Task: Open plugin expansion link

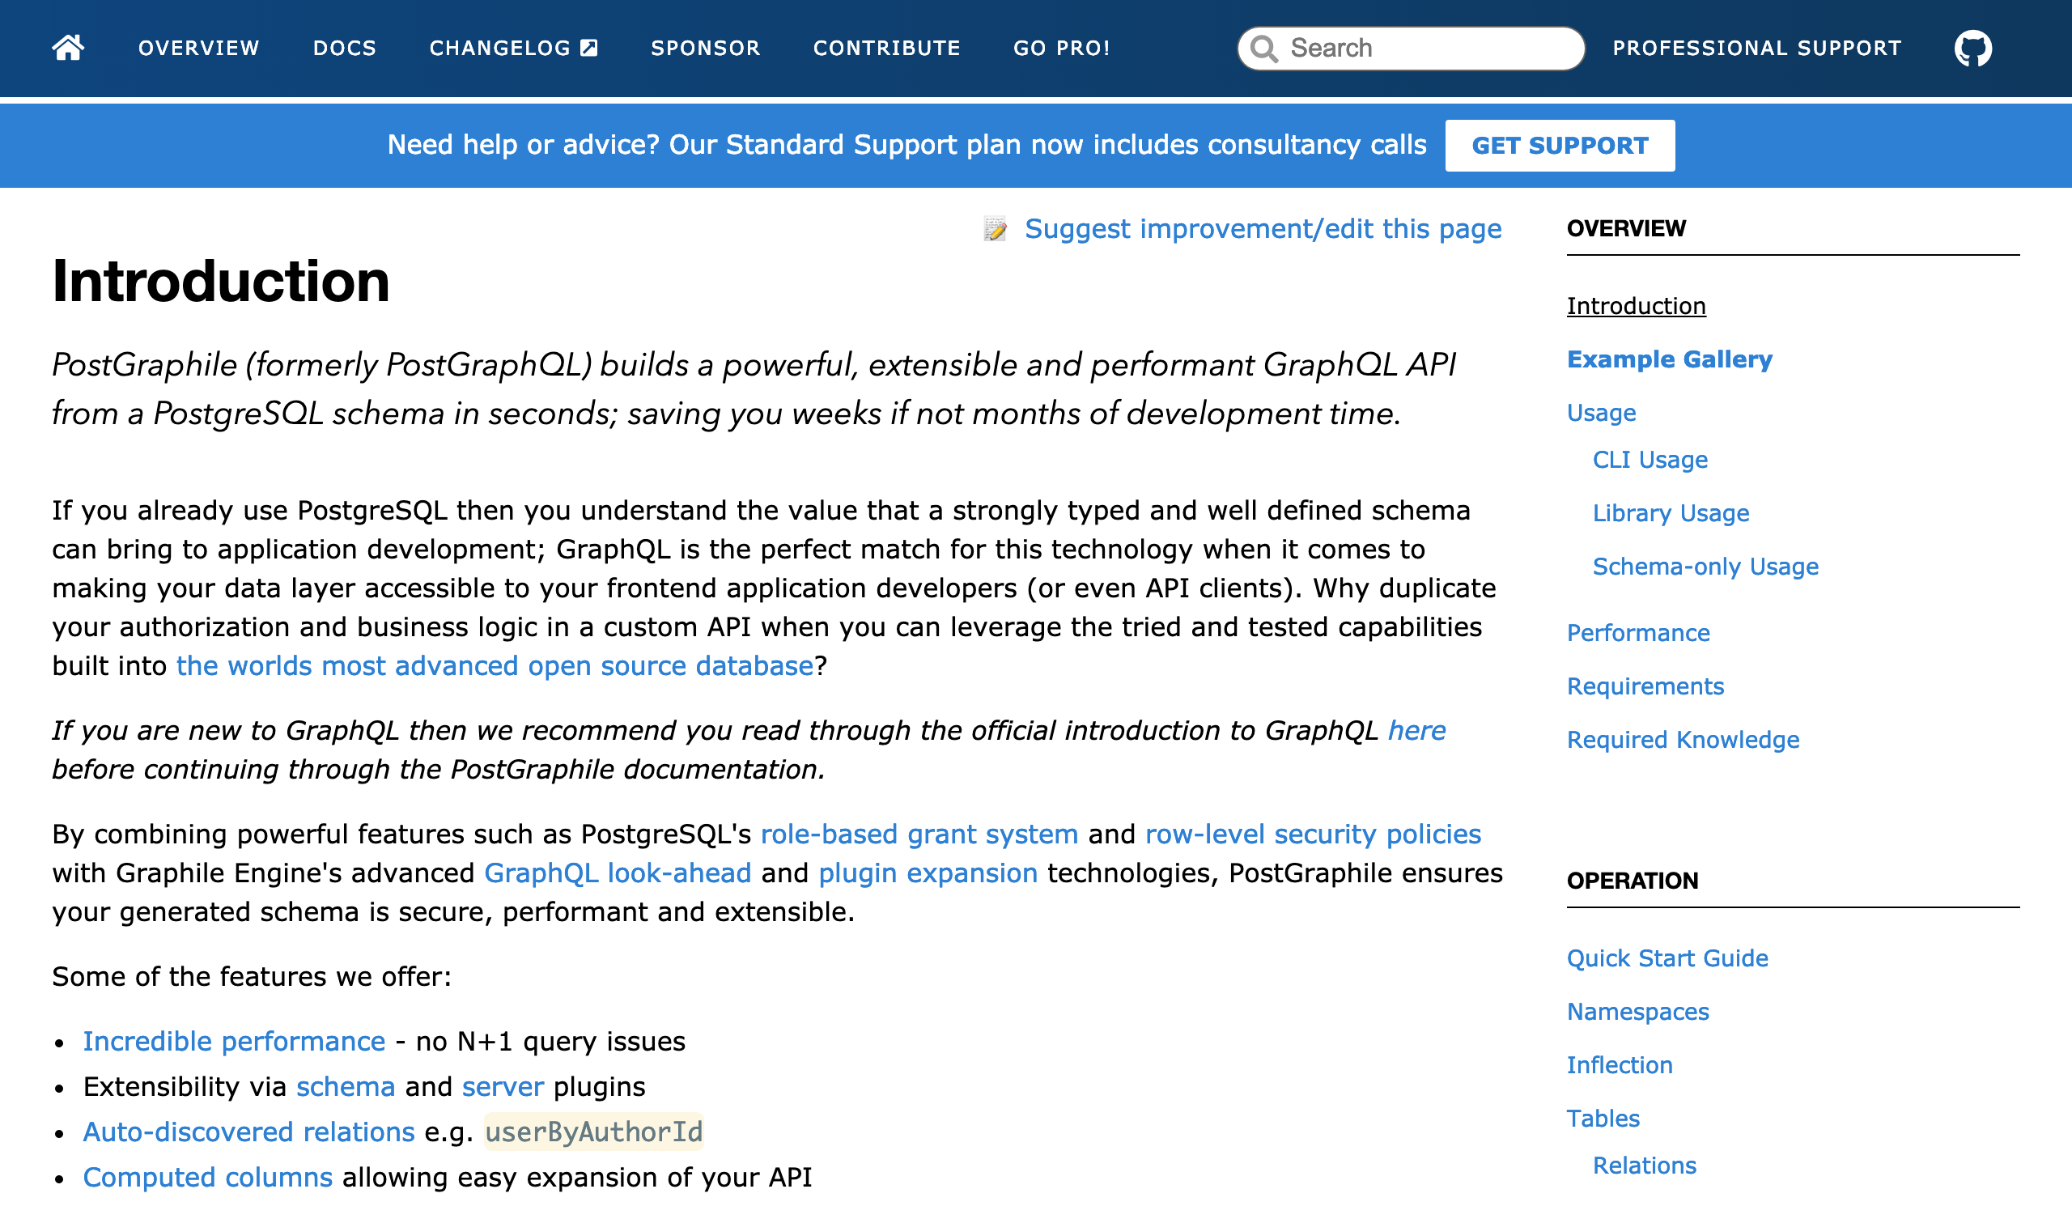Action: point(928,873)
